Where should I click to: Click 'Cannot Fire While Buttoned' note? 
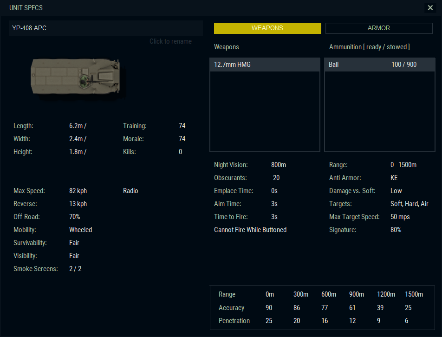[x=250, y=230]
